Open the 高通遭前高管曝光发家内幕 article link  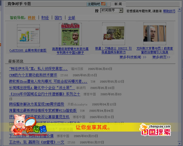(x=70, y=51)
